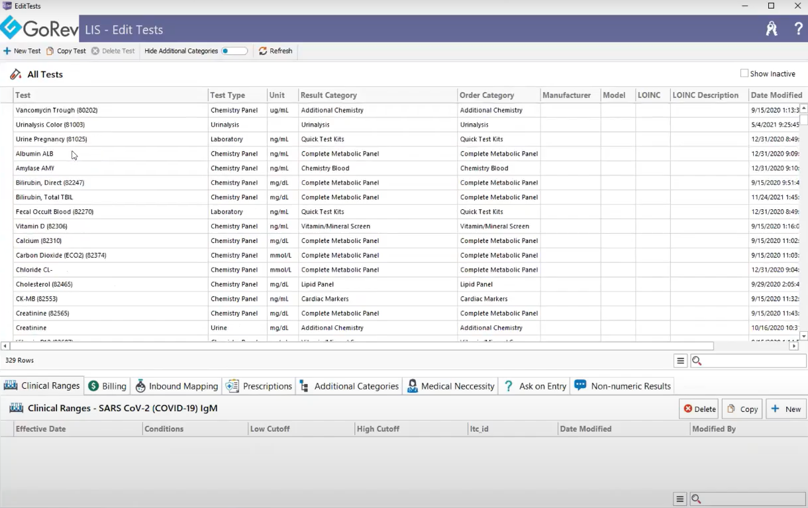Viewport: 808px width, 508px height.
Task: Enable the Show Inactive checkbox
Action: point(744,74)
